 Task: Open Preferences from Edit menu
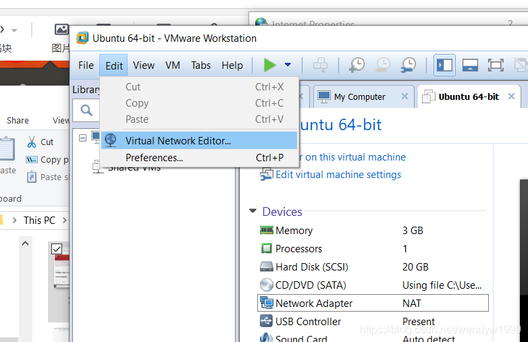point(199,158)
